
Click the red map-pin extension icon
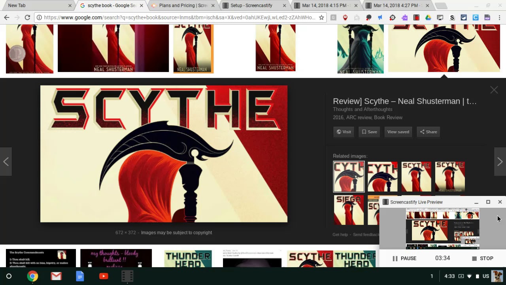[345, 17]
